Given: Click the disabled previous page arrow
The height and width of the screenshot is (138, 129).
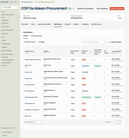Looking at the screenshot, I should 114,122.
